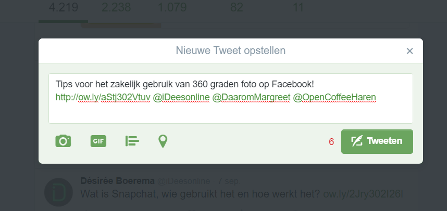
Task: Click the @DaaromMargreet mention
Action: (x=251, y=97)
